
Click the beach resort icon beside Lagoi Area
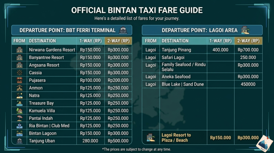point(245,30)
